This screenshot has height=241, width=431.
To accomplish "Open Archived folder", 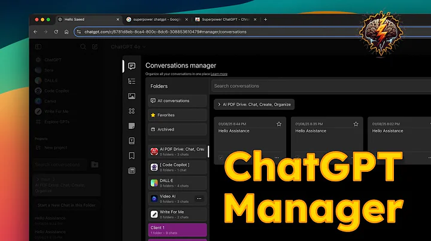I will pyautogui.click(x=177, y=129).
